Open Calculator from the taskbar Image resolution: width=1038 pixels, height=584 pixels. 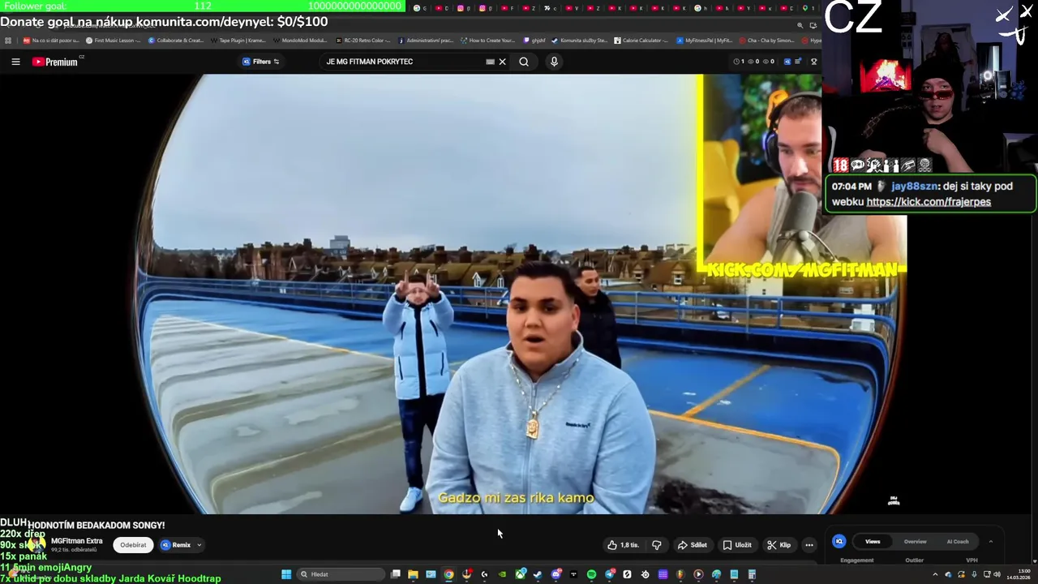coord(752,574)
